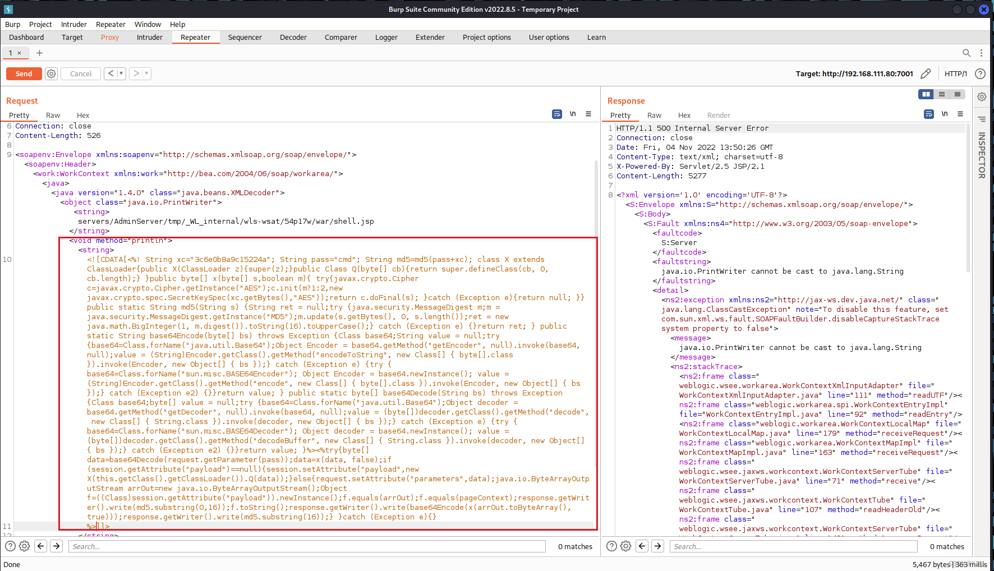Switch to Logger tab
The image size is (994, 571).
pyautogui.click(x=386, y=37)
